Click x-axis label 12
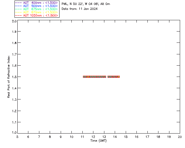 [x=93, y=137]
